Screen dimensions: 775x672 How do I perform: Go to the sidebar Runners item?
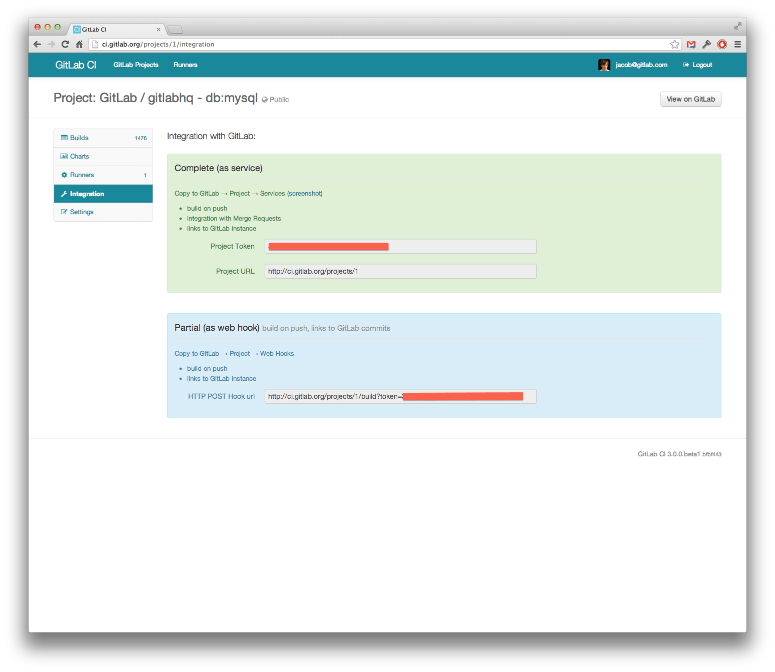(82, 175)
